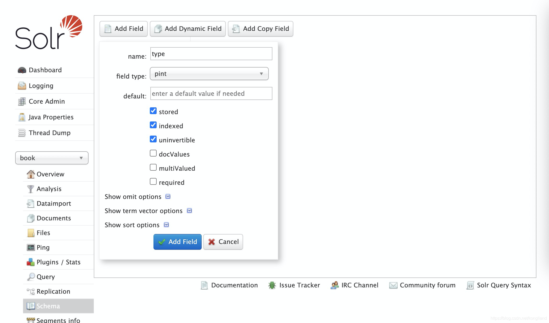The width and height of the screenshot is (549, 323).
Task: Open the Logging section
Action: coord(41,86)
